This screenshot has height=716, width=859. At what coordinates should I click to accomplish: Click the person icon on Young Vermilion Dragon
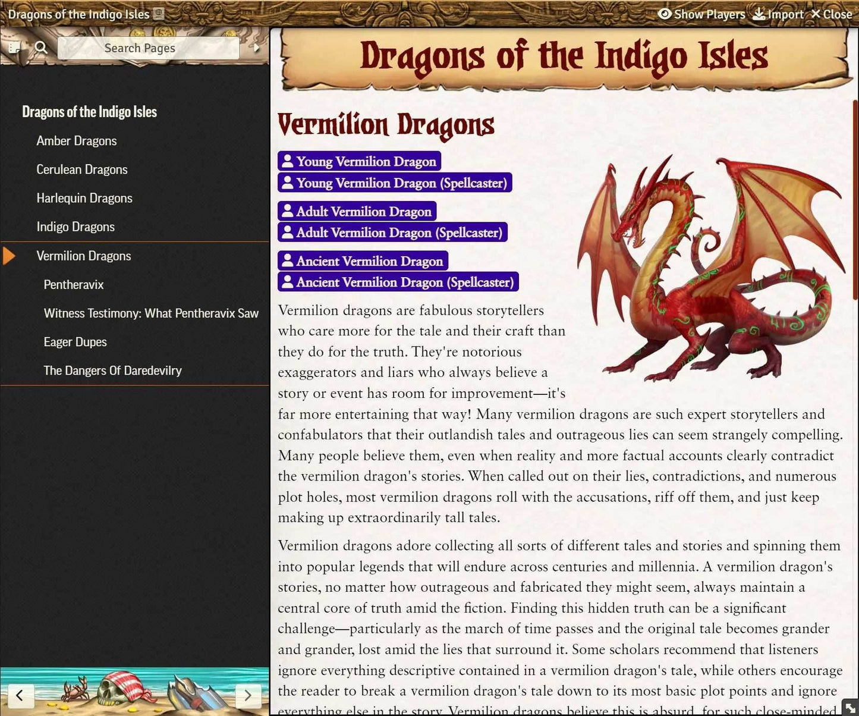click(x=288, y=161)
